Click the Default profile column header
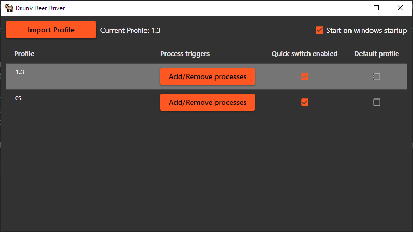This screenshot has width=413, height=232. pos(376,54)
